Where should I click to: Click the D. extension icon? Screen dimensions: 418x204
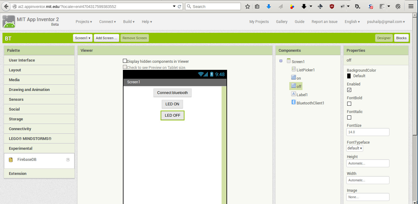tap(357, 6)
